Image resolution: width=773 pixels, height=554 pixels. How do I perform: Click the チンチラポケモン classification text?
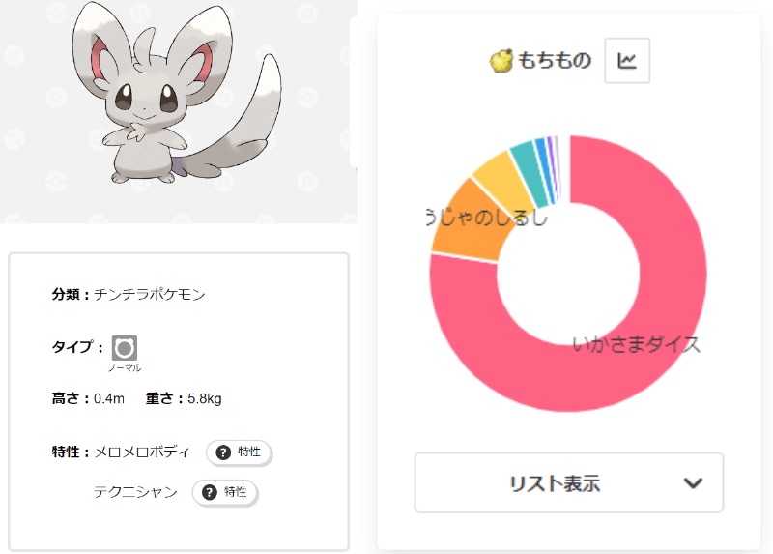point(150,295)
